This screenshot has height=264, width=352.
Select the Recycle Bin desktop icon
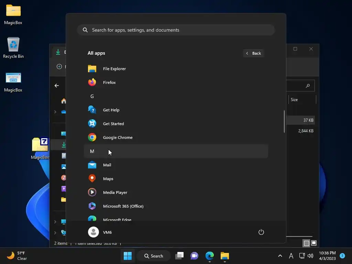tap(13, 47)
